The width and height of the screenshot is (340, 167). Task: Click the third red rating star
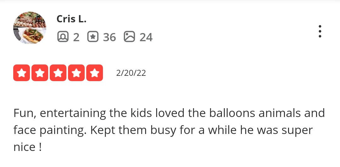click(58, 73)
